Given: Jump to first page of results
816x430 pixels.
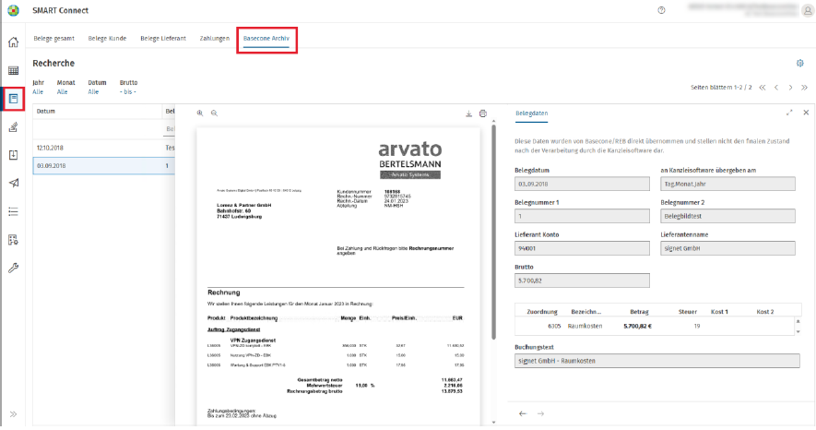Looking at the screenshot, I should [x=763, y=88].
